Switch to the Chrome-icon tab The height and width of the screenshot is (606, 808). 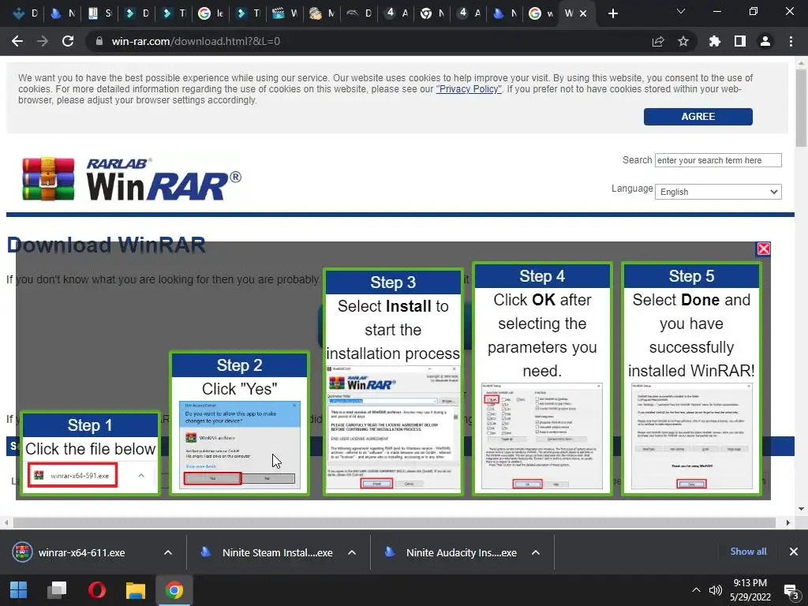click(432, 13)
